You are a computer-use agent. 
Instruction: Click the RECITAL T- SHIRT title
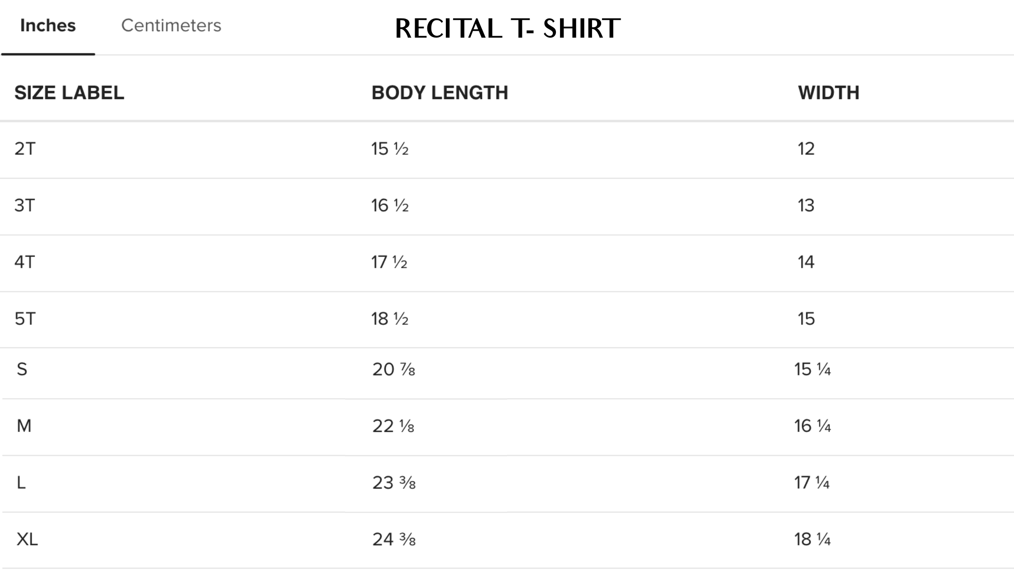pos(507,28)
